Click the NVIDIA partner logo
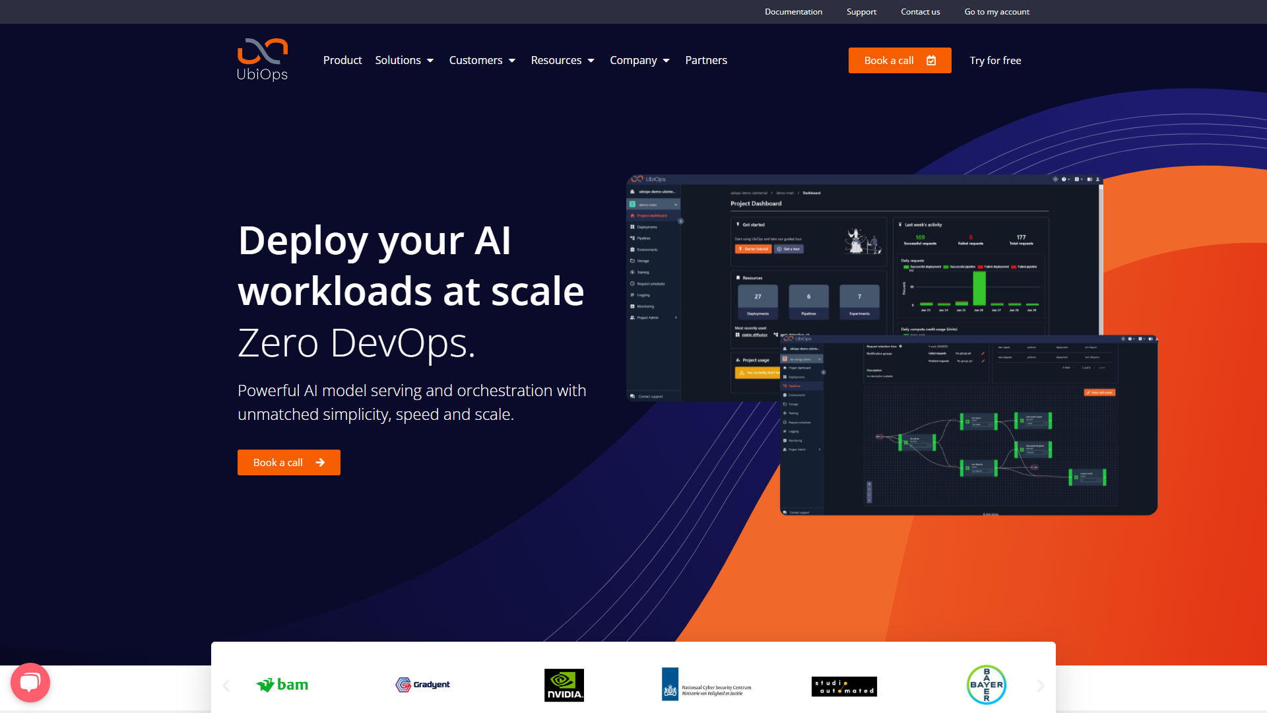Image resolution: width=1267 pixels, height=713 pixels. click(x=564, y=685)
